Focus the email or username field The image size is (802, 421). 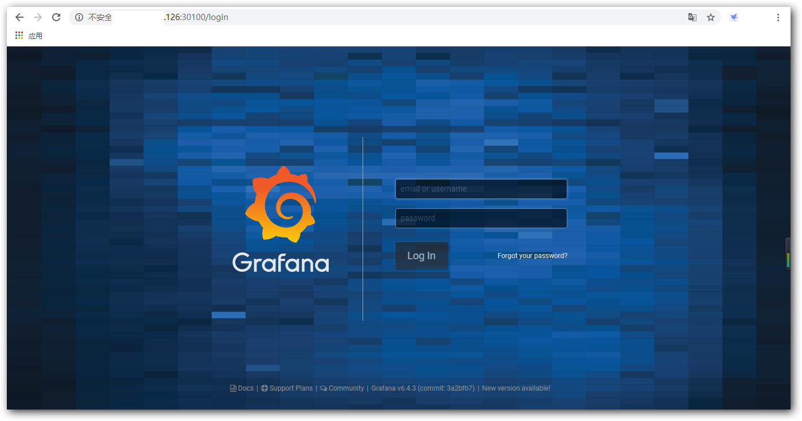pos(481,189)
